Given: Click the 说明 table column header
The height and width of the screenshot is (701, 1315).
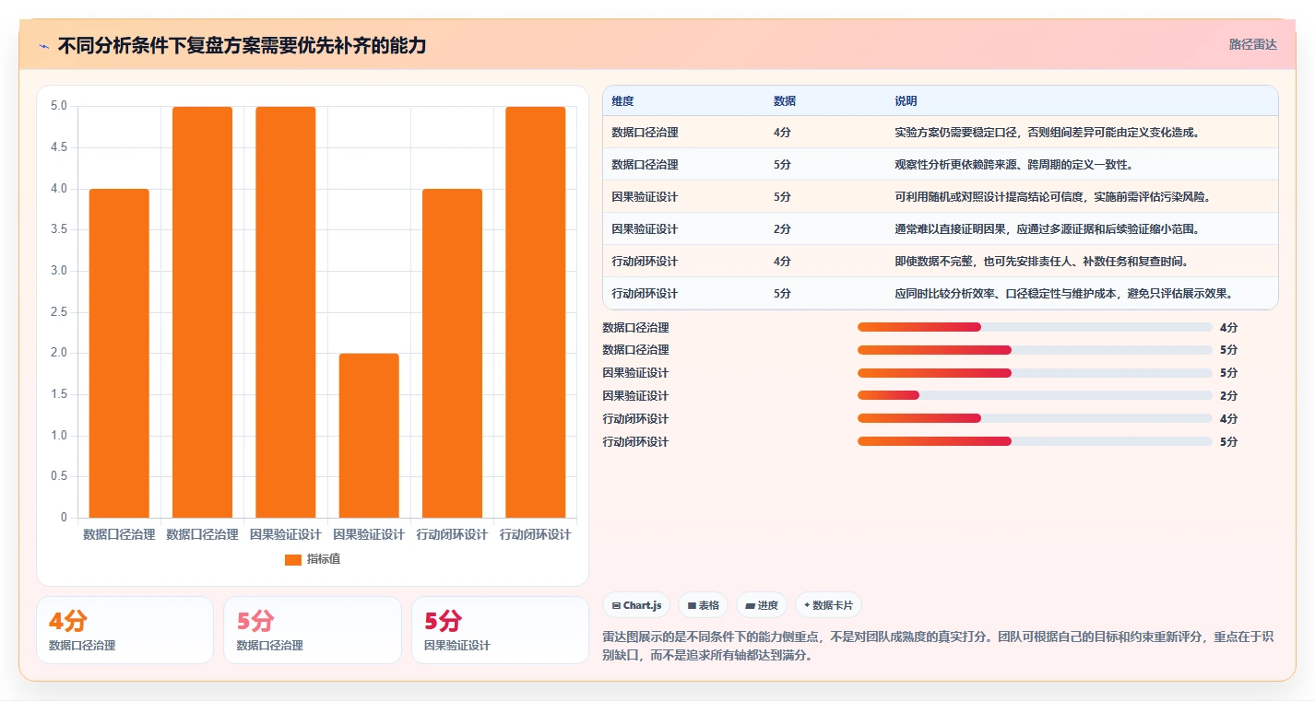Looking at the screenshot, I should pos(906,101).
